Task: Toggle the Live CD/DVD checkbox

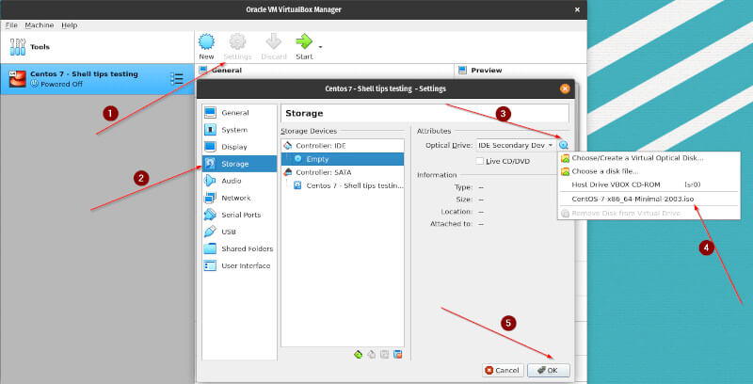Action: [x=479, y=161]
